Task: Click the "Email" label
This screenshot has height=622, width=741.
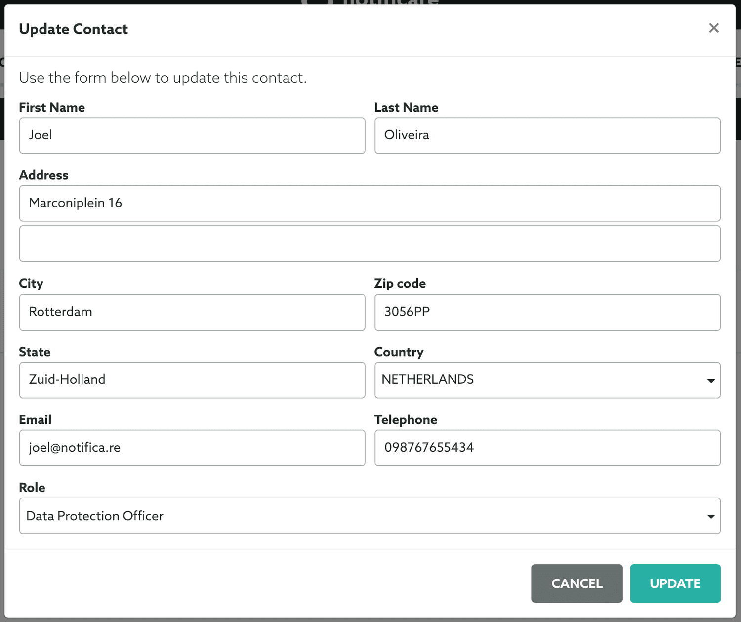Action: (x=35, y=419)
